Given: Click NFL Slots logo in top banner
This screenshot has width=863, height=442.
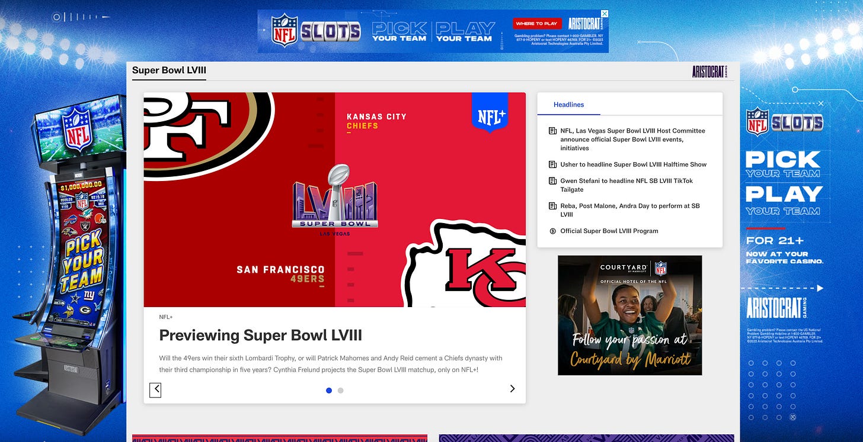Looking at the screenshot, I should coord(316,31).
